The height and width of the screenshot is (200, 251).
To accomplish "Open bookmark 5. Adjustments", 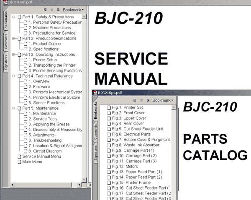I will click(x=41, y=135).
